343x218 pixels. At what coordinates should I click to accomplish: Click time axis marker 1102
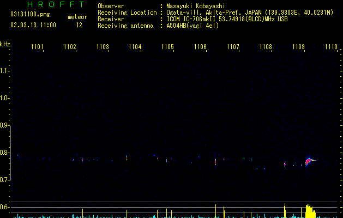pyautogui.click(x=70, y=47)
